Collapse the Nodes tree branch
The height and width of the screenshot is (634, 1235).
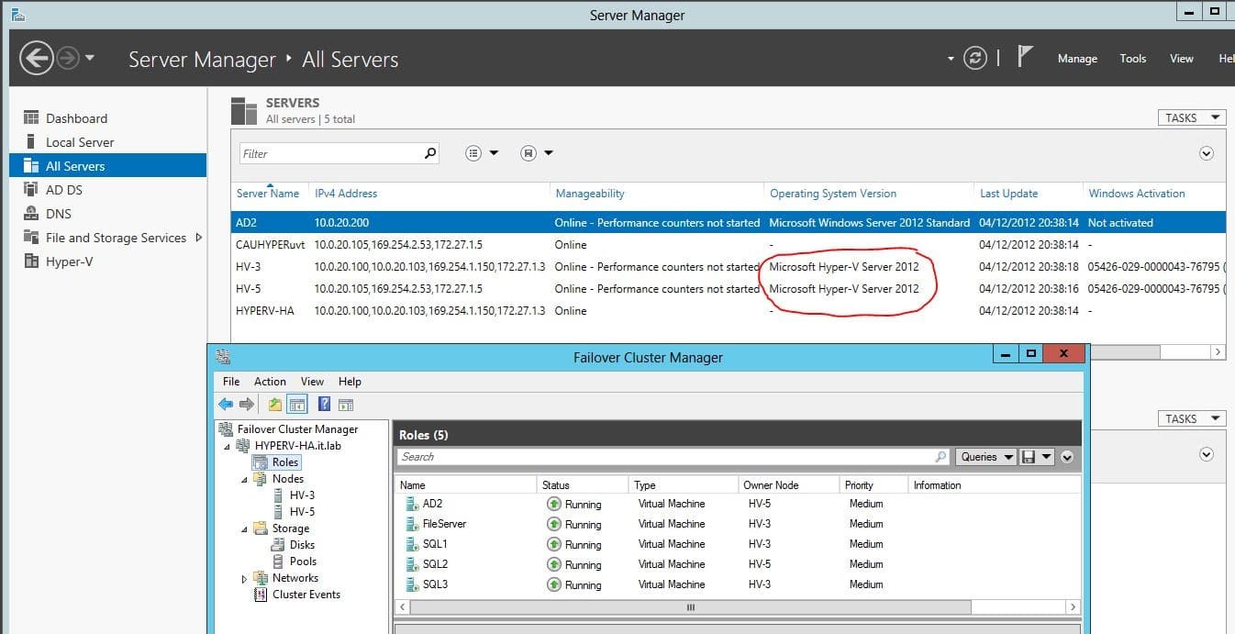coord(244,479)
